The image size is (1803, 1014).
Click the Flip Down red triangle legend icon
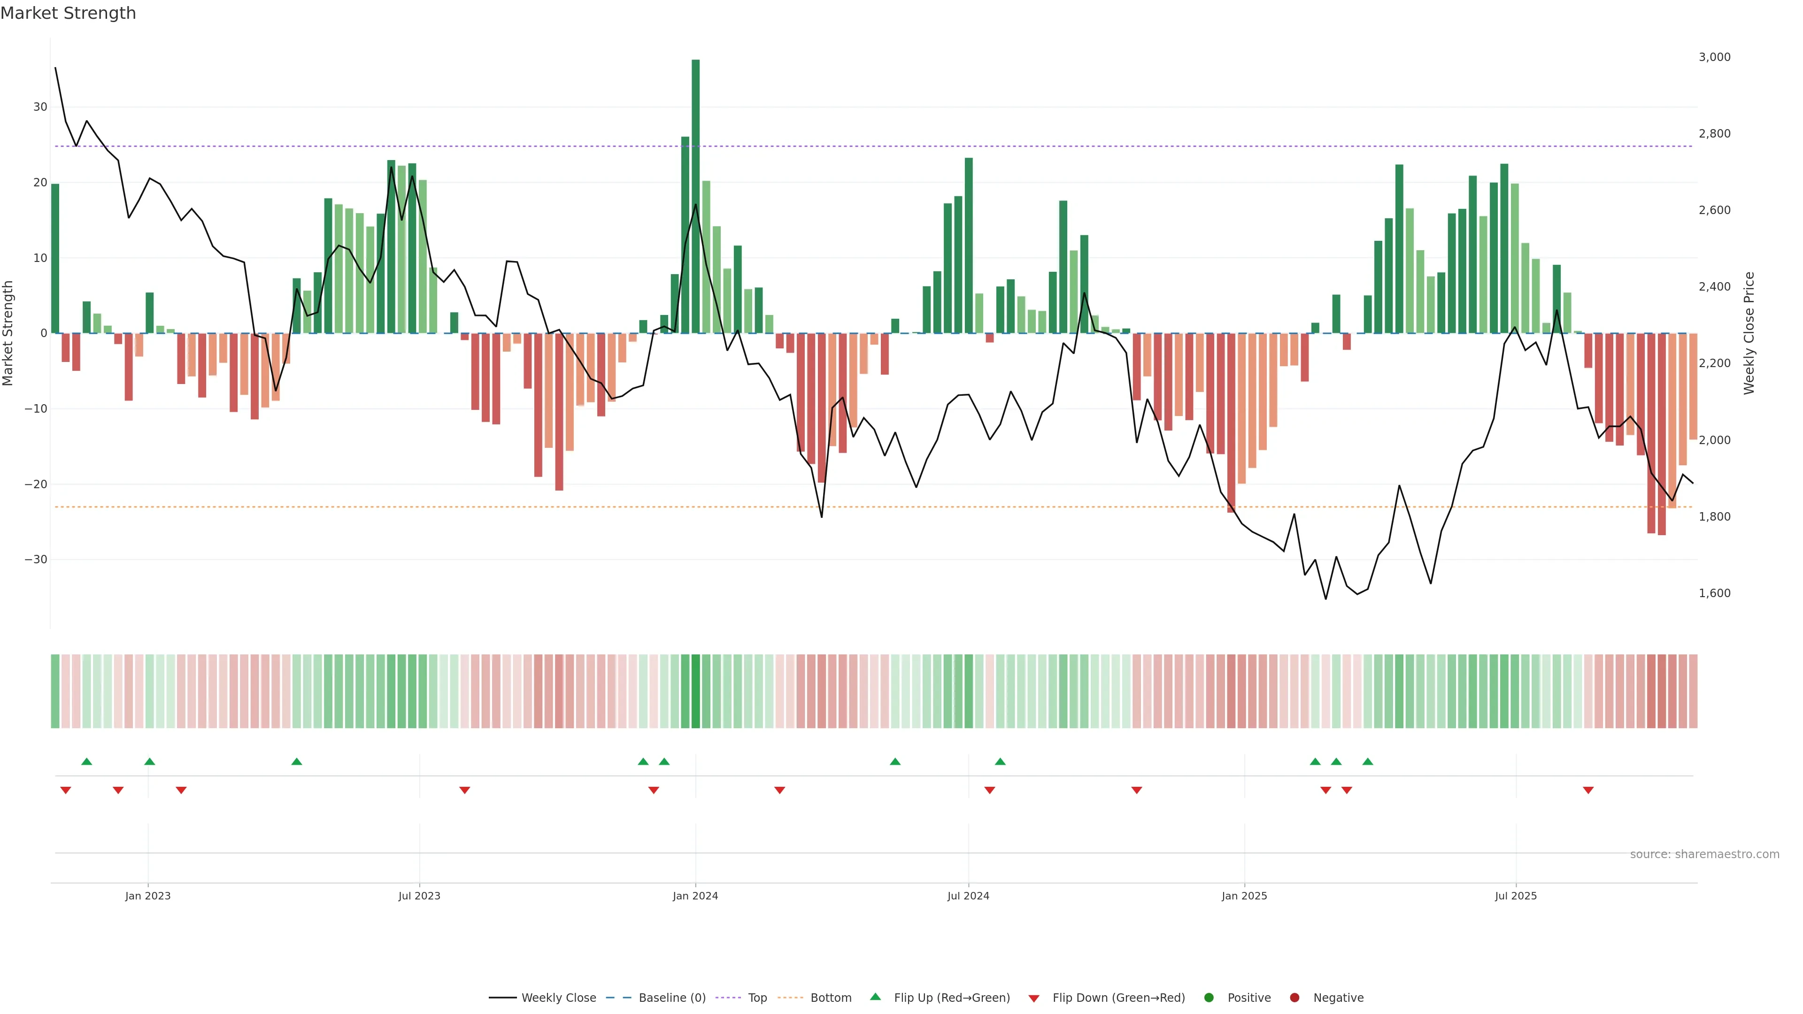pyautogui.click(x=1034, y=998)
